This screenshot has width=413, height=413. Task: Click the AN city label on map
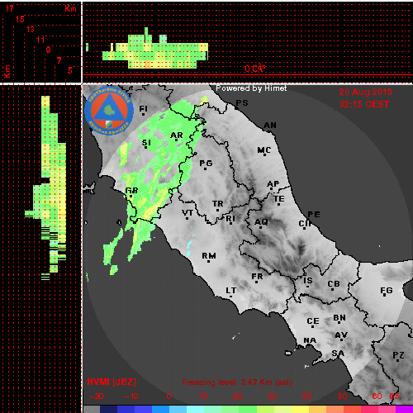point(270,126)
